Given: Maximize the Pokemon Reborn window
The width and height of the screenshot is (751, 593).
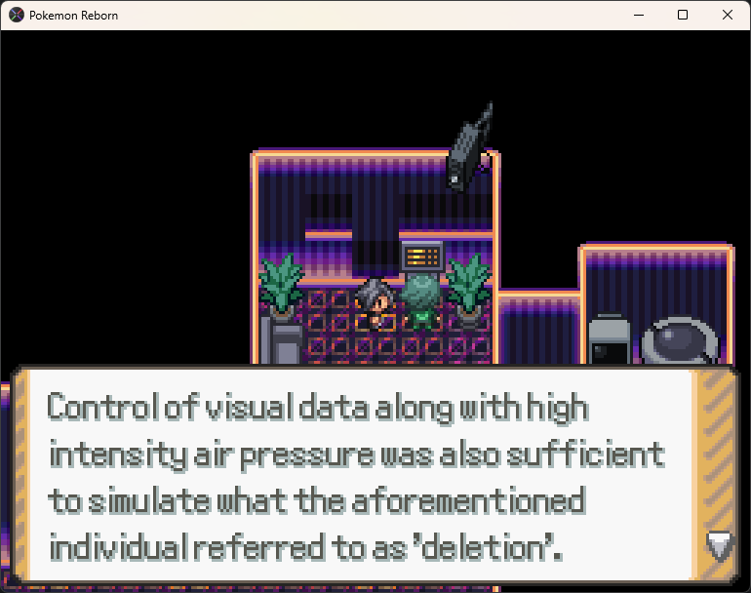Looking at the screenshot, I should 683,15.
